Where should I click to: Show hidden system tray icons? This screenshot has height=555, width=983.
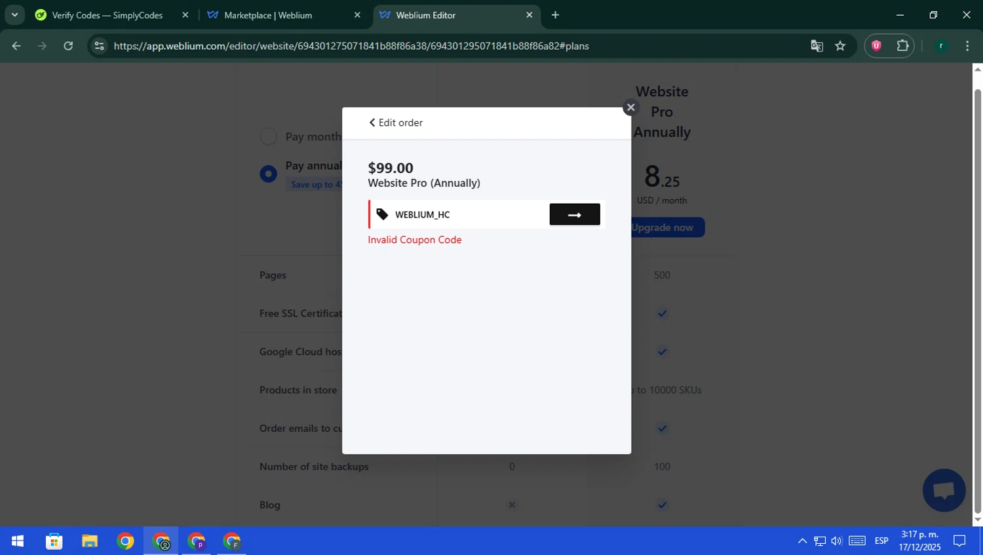[802, 541]
